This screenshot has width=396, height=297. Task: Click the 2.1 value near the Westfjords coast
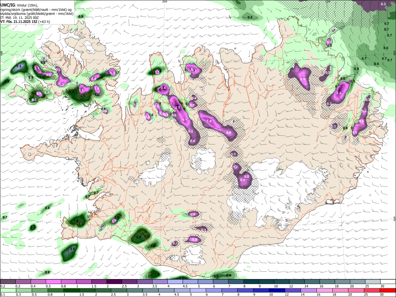point(37,68)
